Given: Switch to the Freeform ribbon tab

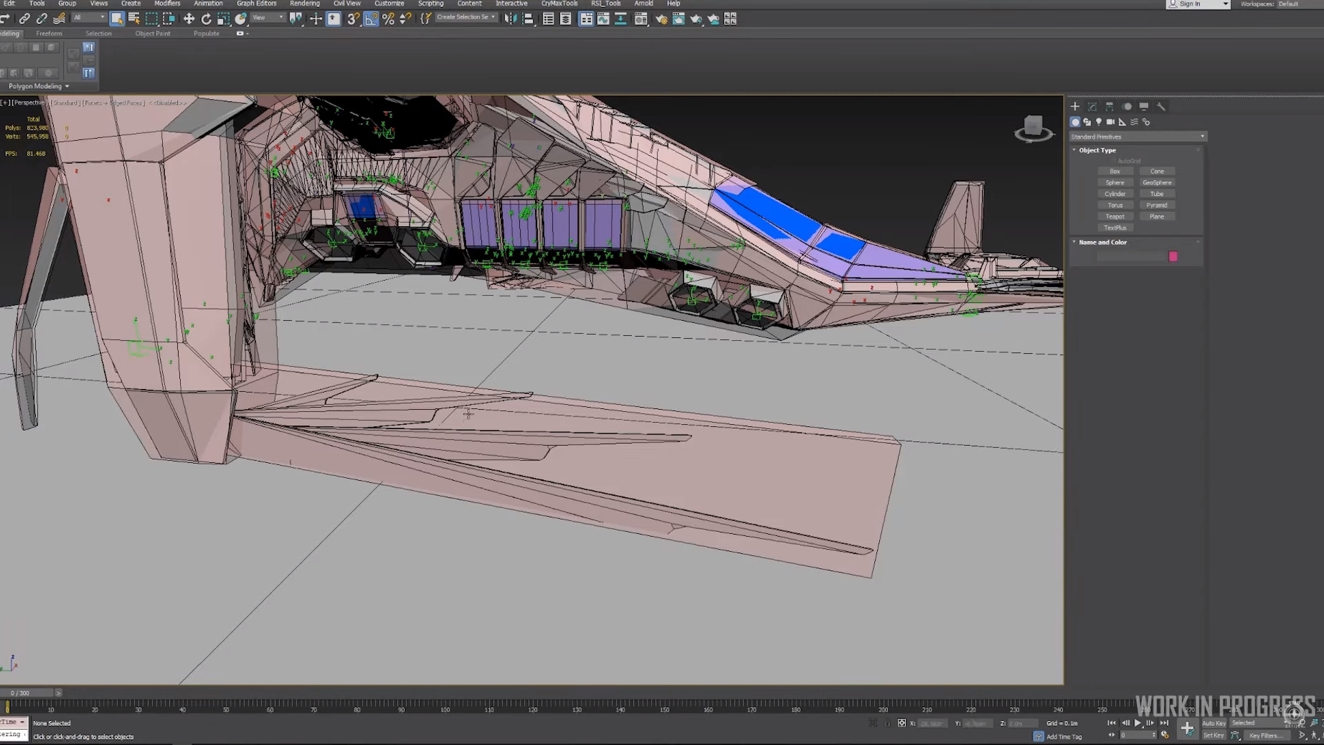Looking at the screenshot, I should click(49, 33).
